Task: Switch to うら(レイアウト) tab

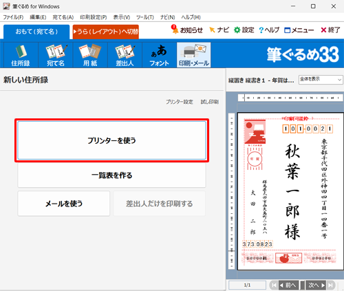Action: click(106, 32)
